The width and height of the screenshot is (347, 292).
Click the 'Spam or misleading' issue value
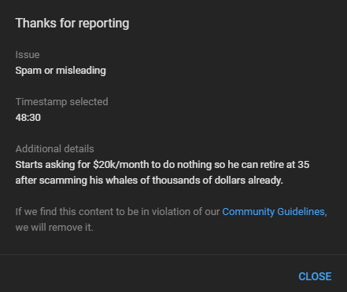point(61,71)
